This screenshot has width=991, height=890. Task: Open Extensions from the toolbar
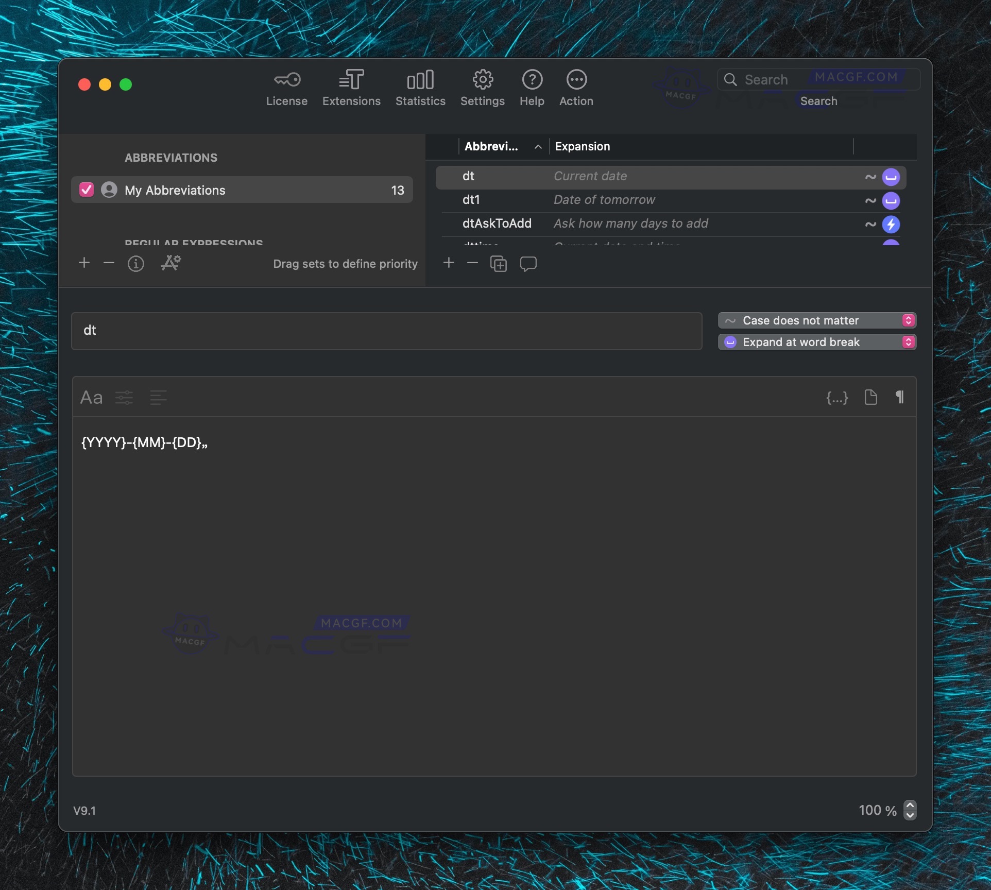tap(351, 88)
